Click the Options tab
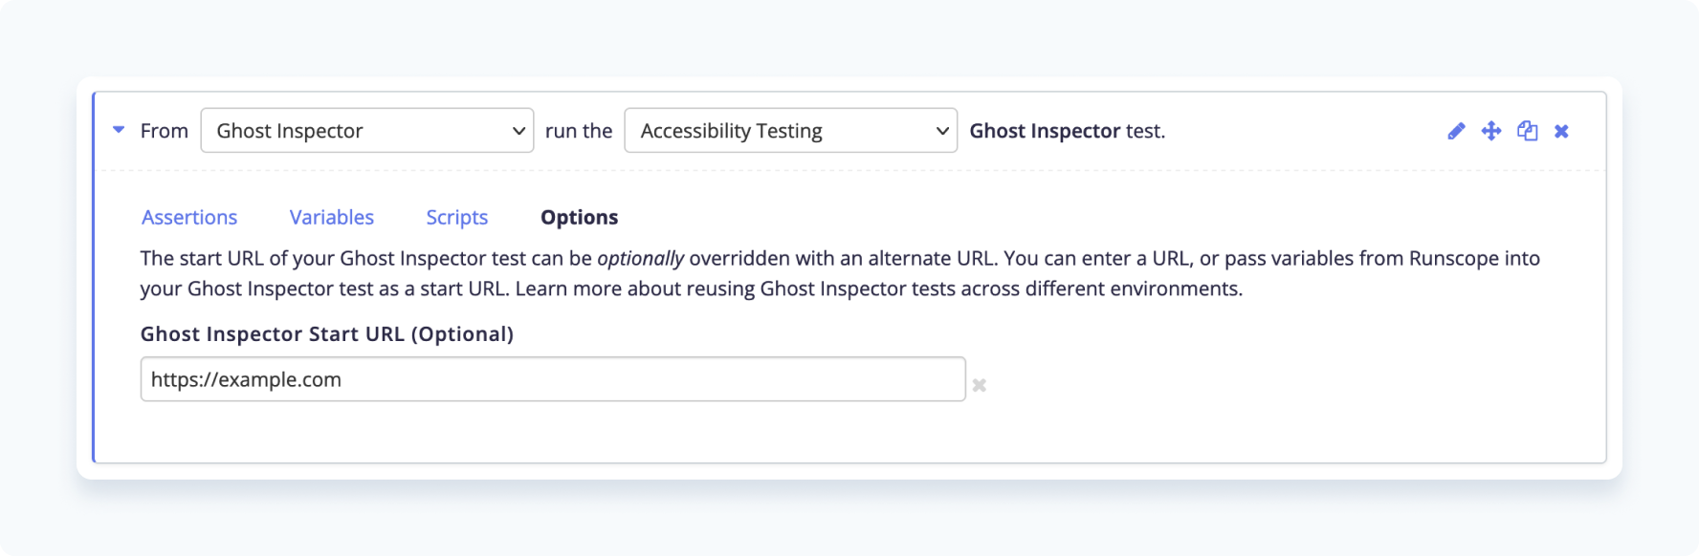Screen dimensions: 1699x556 [580, 218]
